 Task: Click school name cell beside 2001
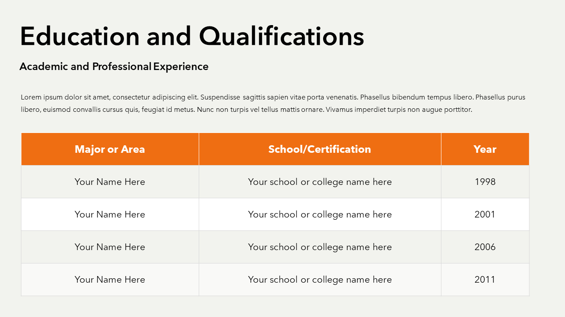pyautogui.click(x=320, y=214)
